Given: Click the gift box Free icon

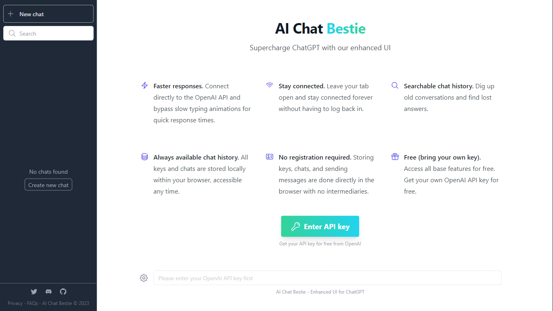Looking at the screenshot, I should (395, 157).
